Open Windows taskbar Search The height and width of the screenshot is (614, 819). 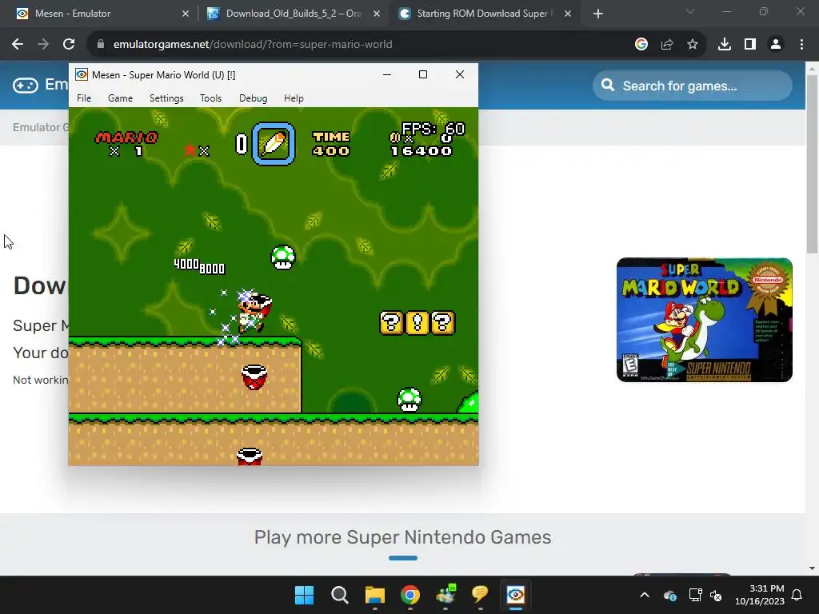(339, 595)
